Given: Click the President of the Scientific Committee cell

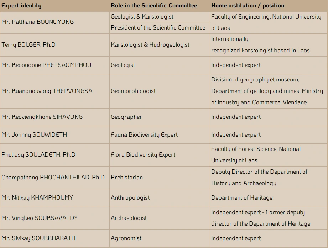Looking at the screenshot, I should [160, 28].
